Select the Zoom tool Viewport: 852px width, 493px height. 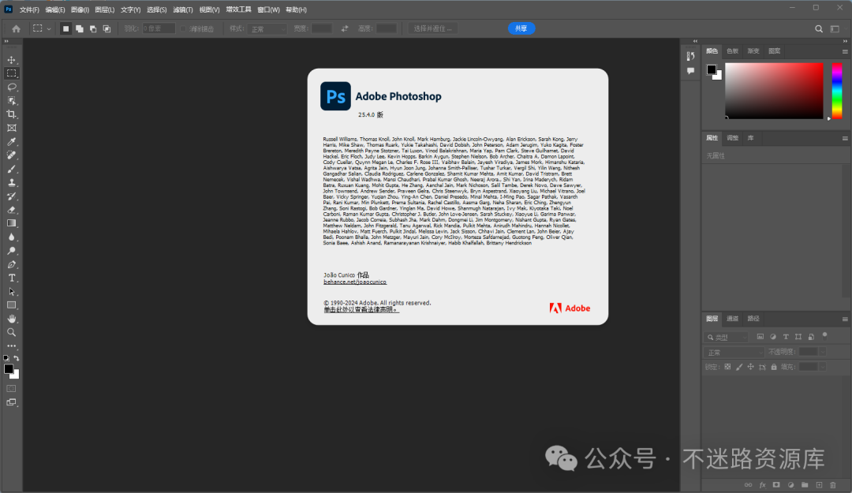click(x=11, y=332)
